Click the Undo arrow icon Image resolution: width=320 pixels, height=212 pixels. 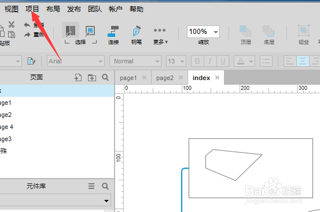click(27, 25)
